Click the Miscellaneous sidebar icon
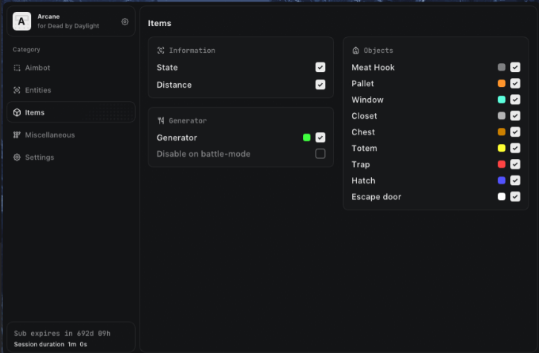This screenshot has height=353, width=539. coord(17,135)
